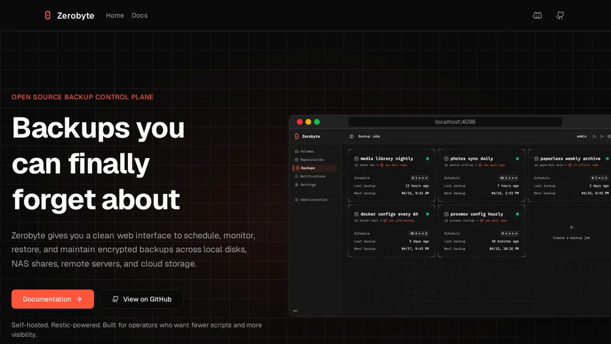Click the calendar icon beside paperless weekly archive
Image resolution: width=611 pixels, height=344 pixels.
tap(536, 159)
